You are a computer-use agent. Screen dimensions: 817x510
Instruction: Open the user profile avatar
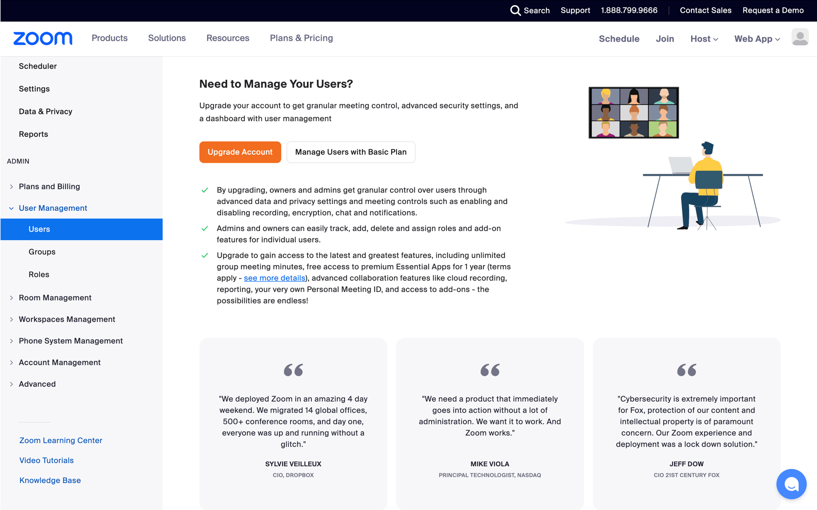pyautogui.click(x=800, y=37)
